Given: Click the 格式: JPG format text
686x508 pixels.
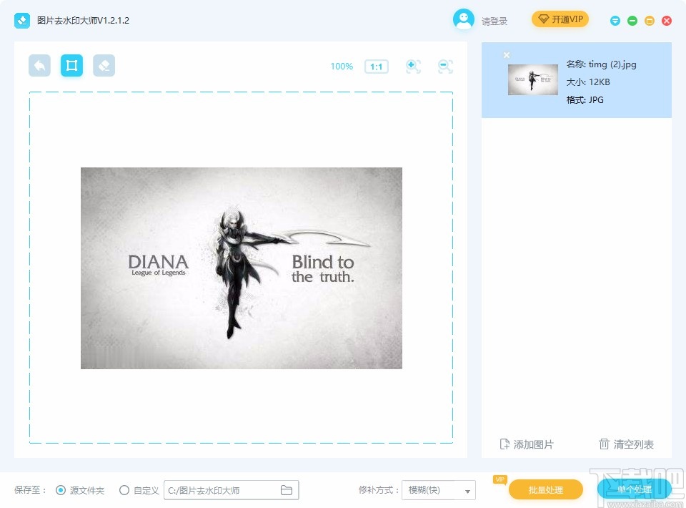Looking at the screenshot, I should click(585, 100).
